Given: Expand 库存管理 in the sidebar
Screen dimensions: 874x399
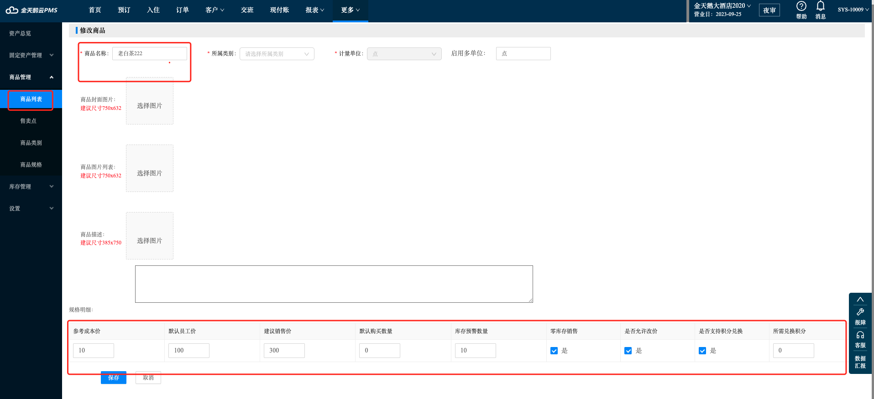Looking at the screenshot, I should pyautogui.click(x=31, y=187).
